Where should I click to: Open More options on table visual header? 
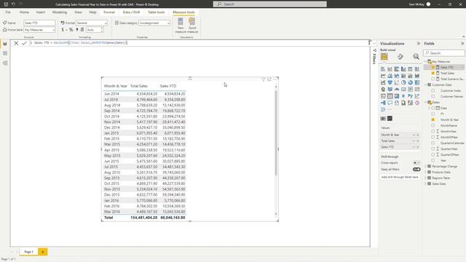[275, 79]
